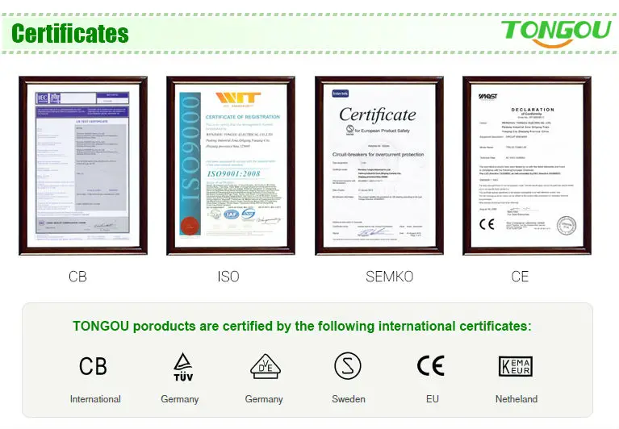Open the framed ISO9001:2008 certificate
The width and height of the screenshot is (619, 429).
click(231, 165)
